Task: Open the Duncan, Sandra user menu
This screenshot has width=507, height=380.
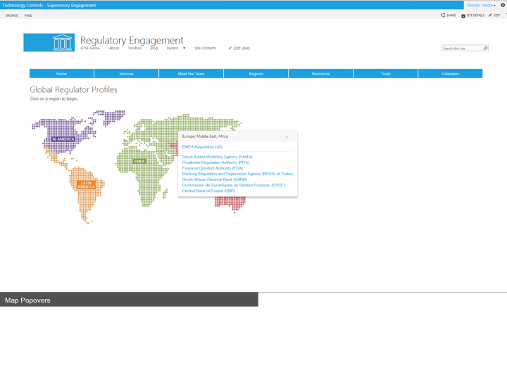Action: [x=481, y=5]
